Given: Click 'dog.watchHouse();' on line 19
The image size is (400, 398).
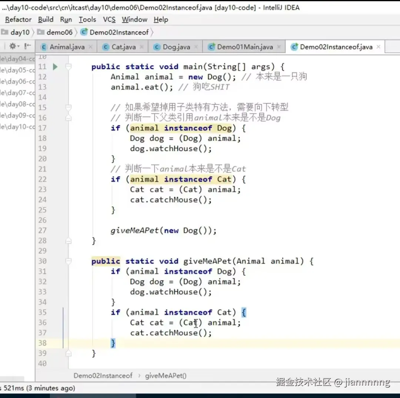Looking at the screenshot, I should tap(171, 149).
